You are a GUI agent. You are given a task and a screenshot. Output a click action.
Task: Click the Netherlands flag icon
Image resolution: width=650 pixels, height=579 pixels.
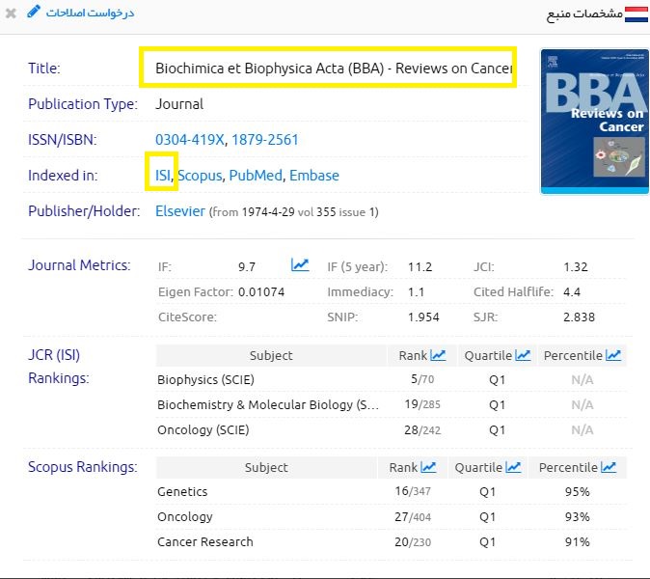[636, 14]
